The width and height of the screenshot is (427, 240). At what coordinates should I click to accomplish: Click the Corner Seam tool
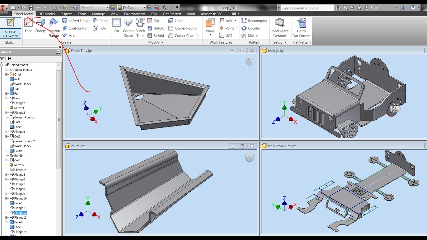click(x=128, y=28)
